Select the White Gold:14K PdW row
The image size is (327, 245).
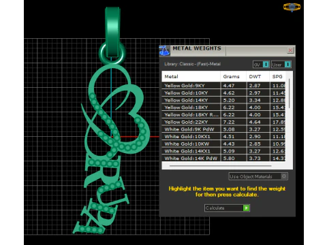[223, 158]
